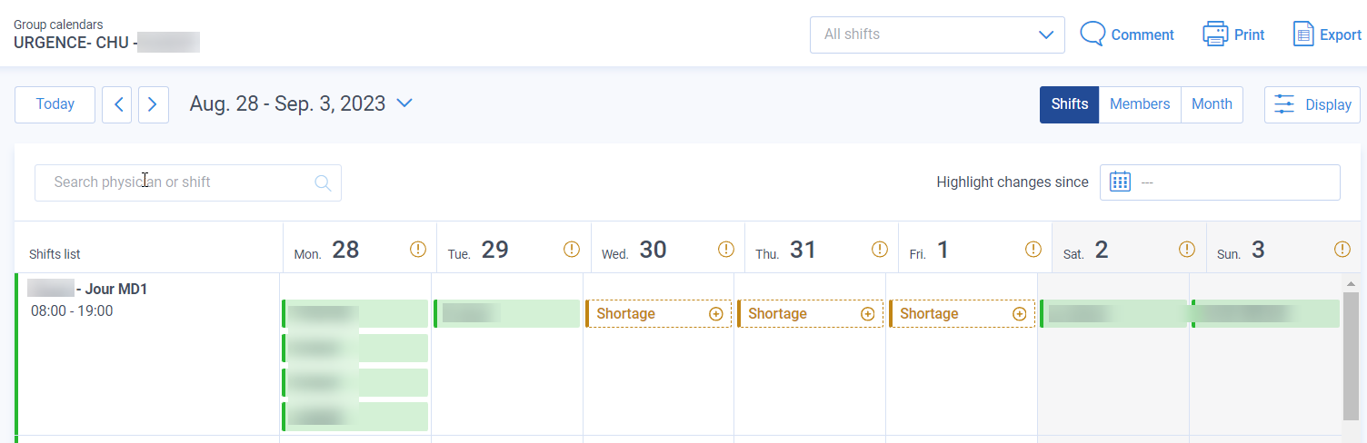Click the Export document icon
This screenshot has width=1367, height=443.
tap(1303, 34)
